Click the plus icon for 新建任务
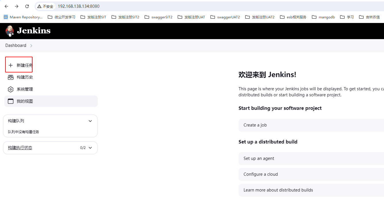Viewport: 384px width, 201px height. (11, 65)
